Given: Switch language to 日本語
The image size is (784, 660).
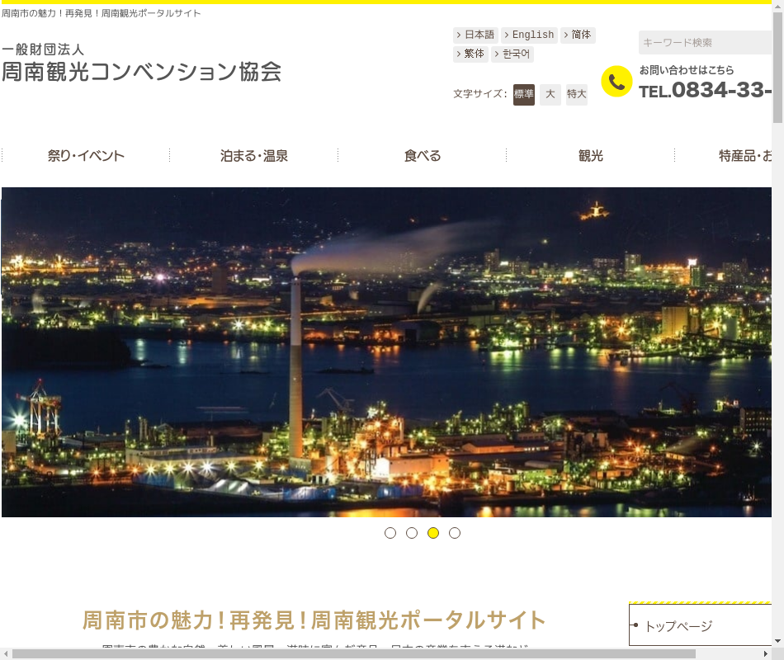Looking at the screenshot, I should [475, 35].
